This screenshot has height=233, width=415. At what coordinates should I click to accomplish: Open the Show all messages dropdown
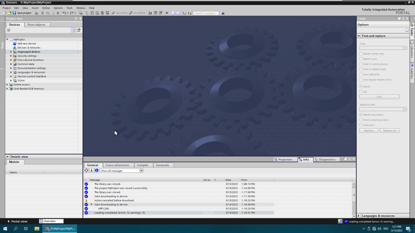(x=141, y=171)
